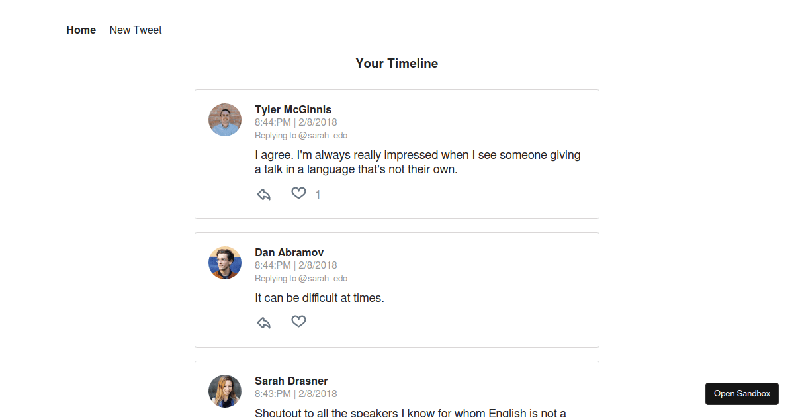
Task: Click the Dan Abramov author name
Action: pyautogui.click(x=289, y=253)
